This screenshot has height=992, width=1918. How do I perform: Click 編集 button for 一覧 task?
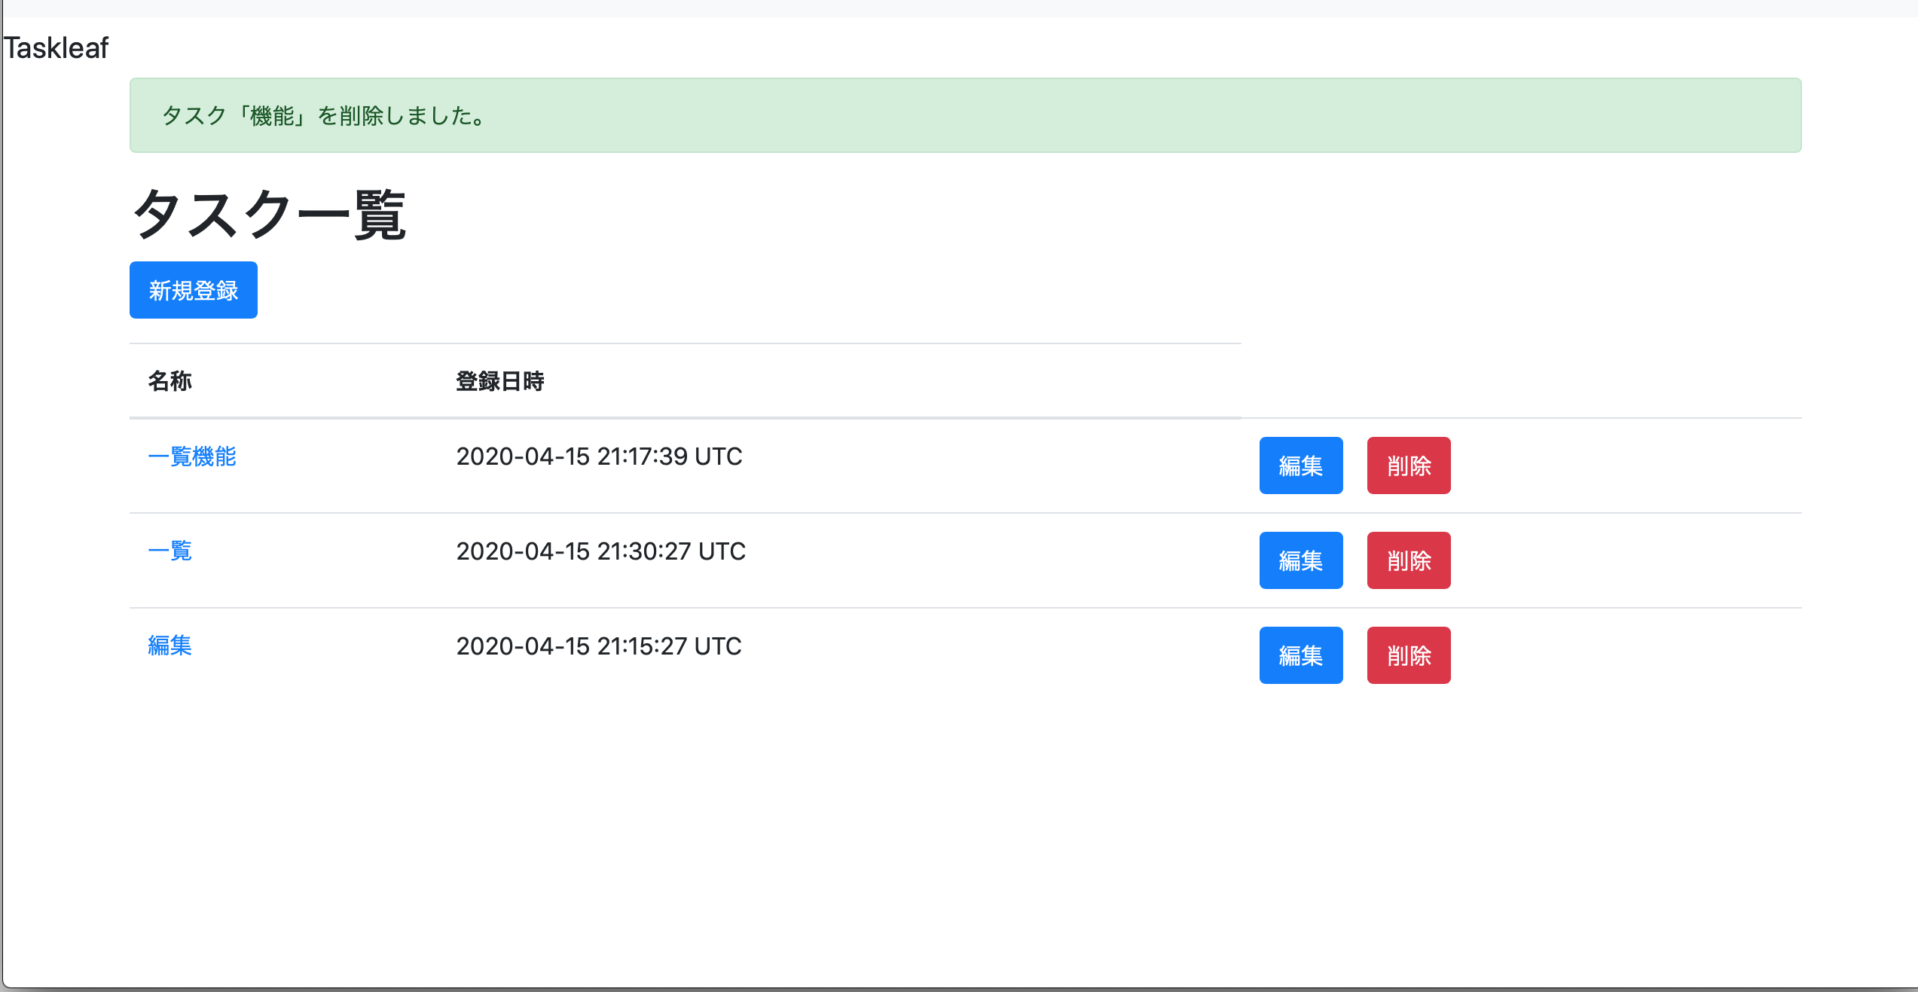1300,560
